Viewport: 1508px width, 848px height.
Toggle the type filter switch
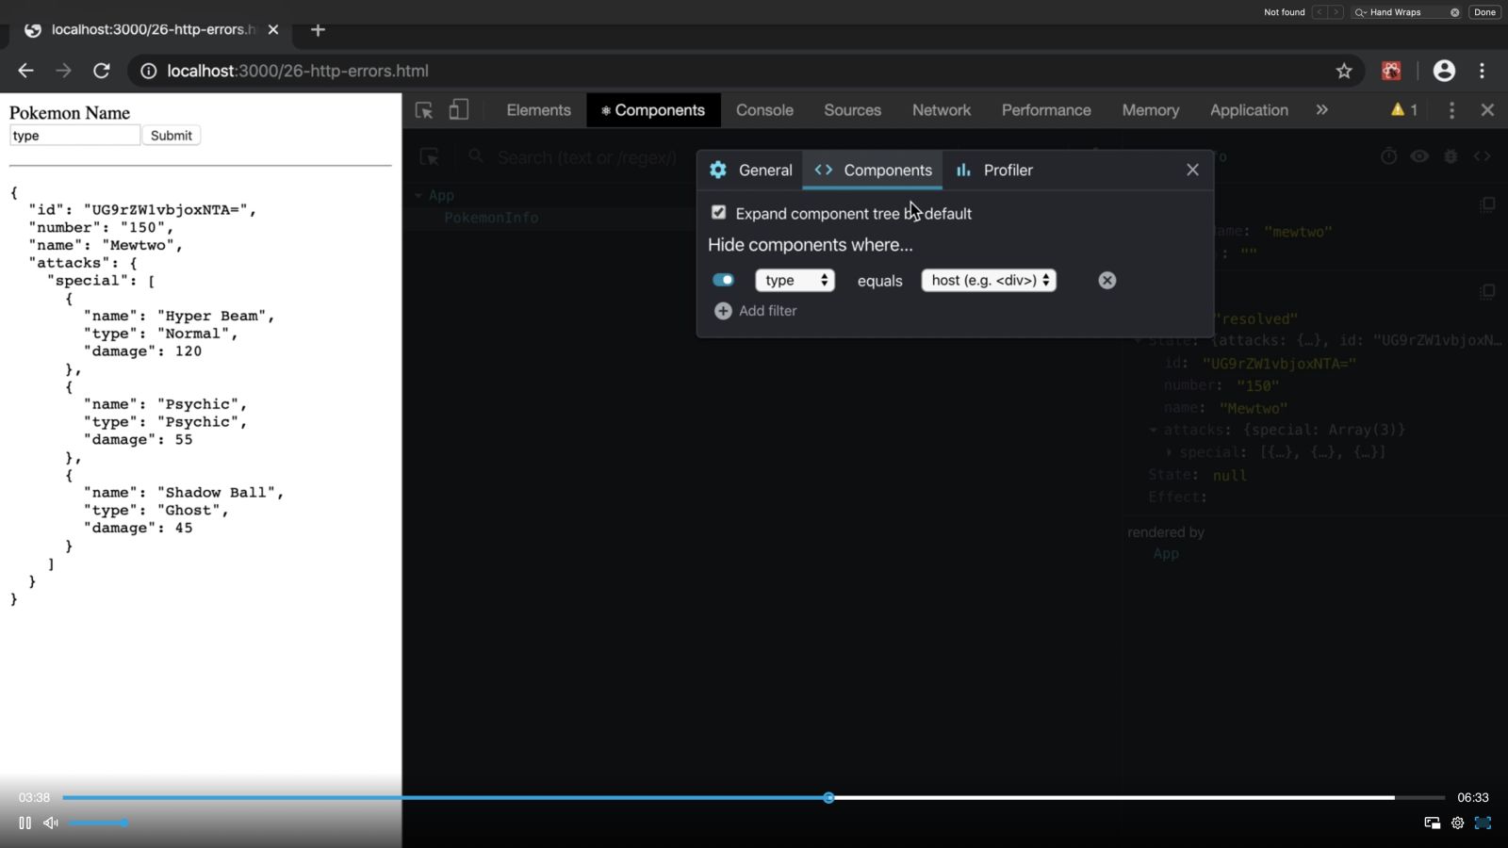[x=723, y=280]
